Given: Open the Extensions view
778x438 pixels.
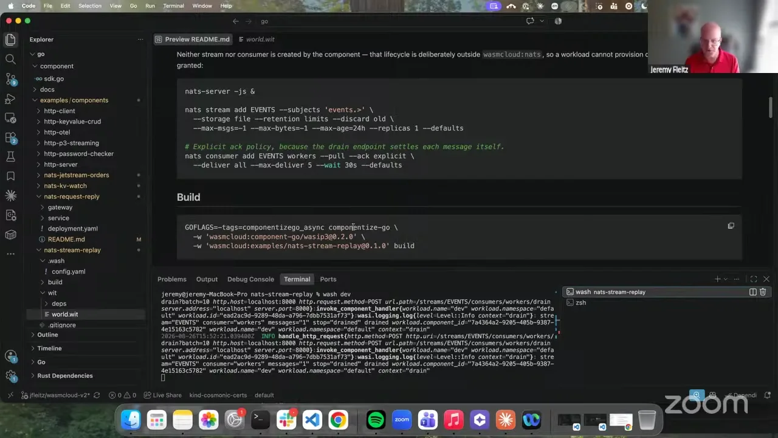Looking at the screenshot, I should coord(10,137).
